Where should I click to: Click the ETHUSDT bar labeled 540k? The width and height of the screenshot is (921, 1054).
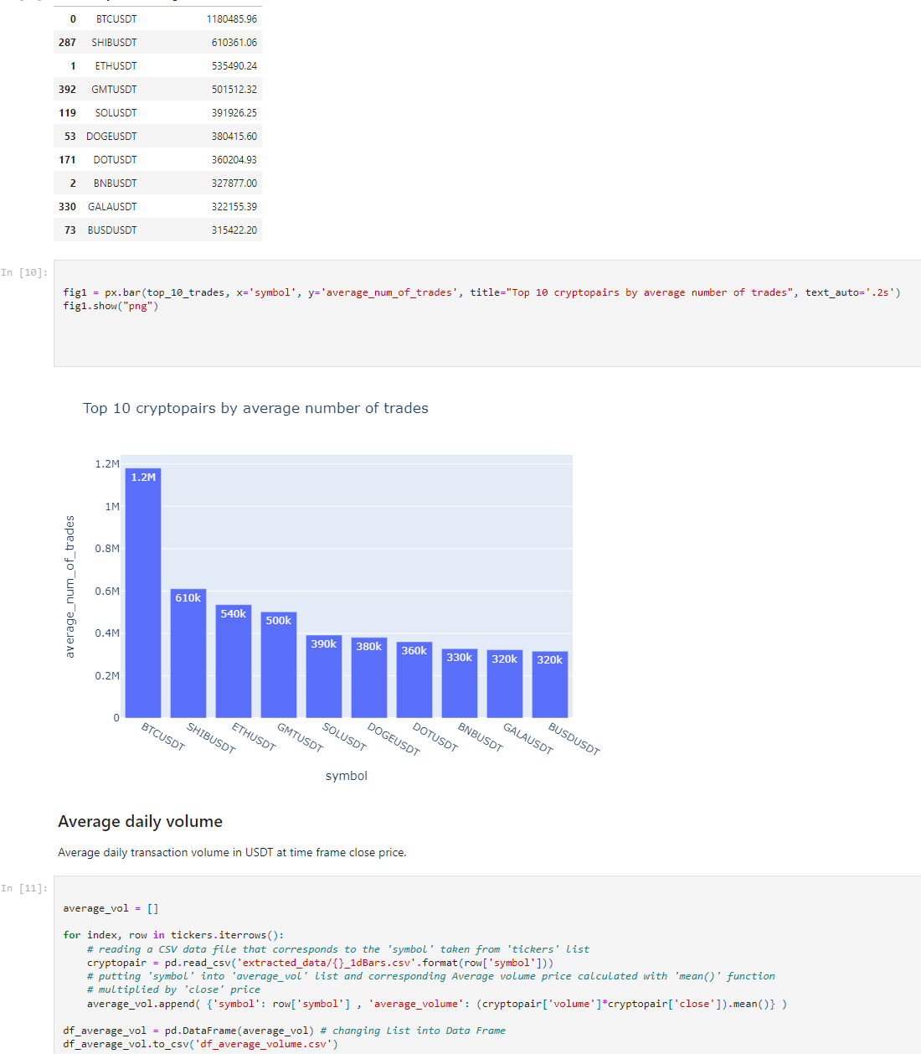(x=234, y=661)
